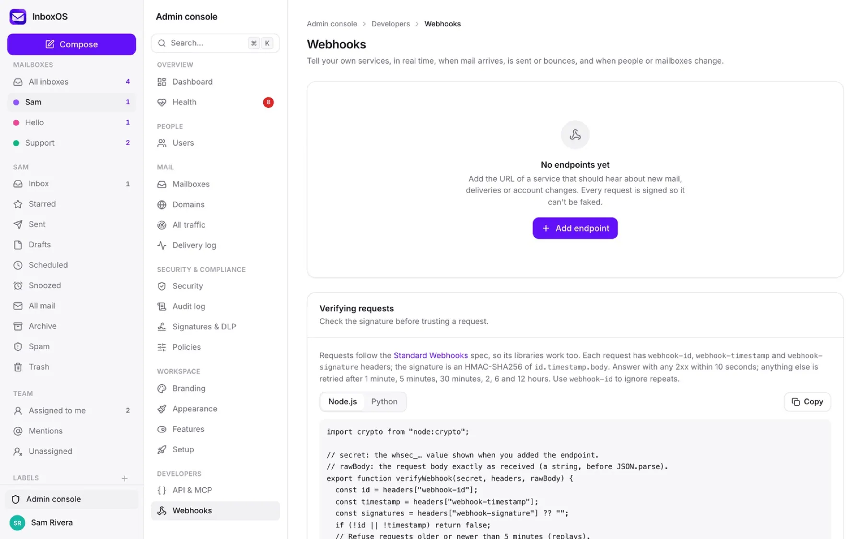This screenshot has width=863, height=539.
Task: Open the Trash folder bin icon
Action: tap(18, 367)
